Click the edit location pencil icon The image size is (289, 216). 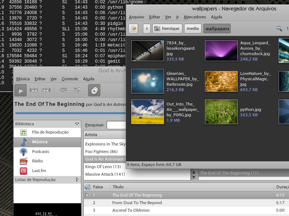(x=133, y=29)
